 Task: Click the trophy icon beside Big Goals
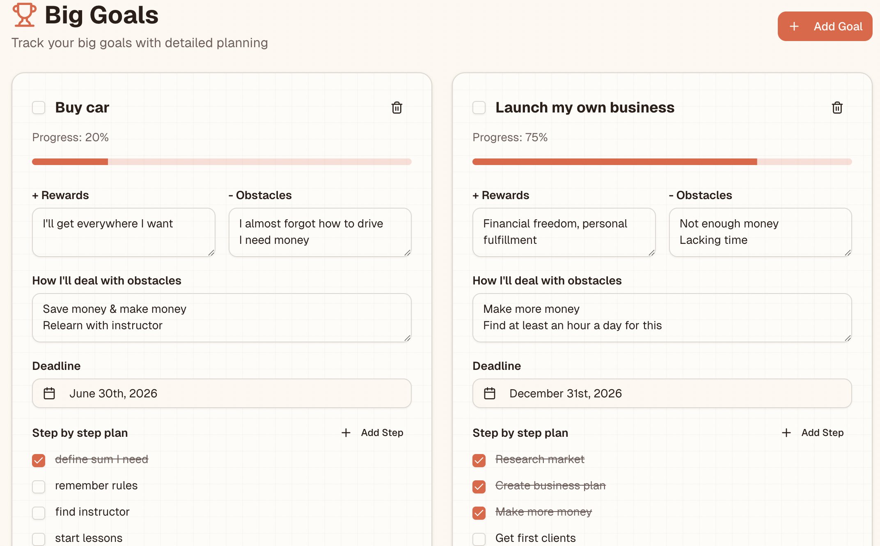(24, 15)
